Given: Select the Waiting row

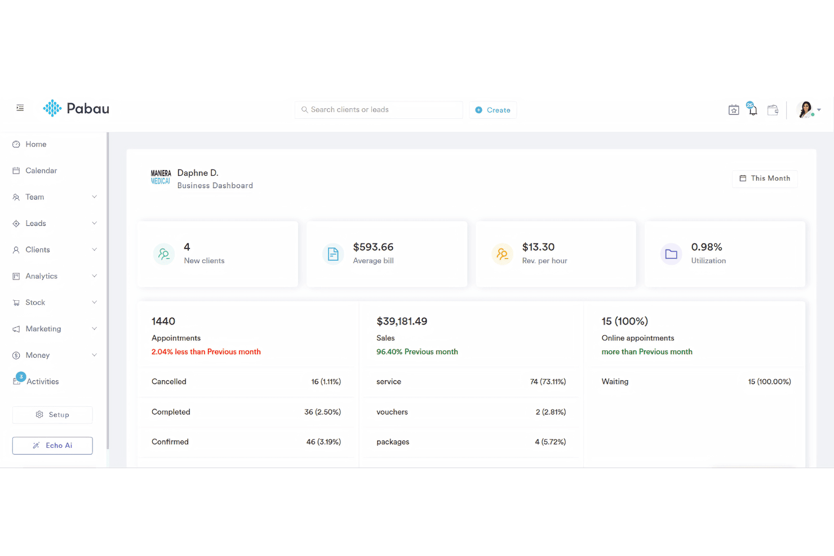Looking at the screenshot, I should pyautogui.click(x=697, y=382).
